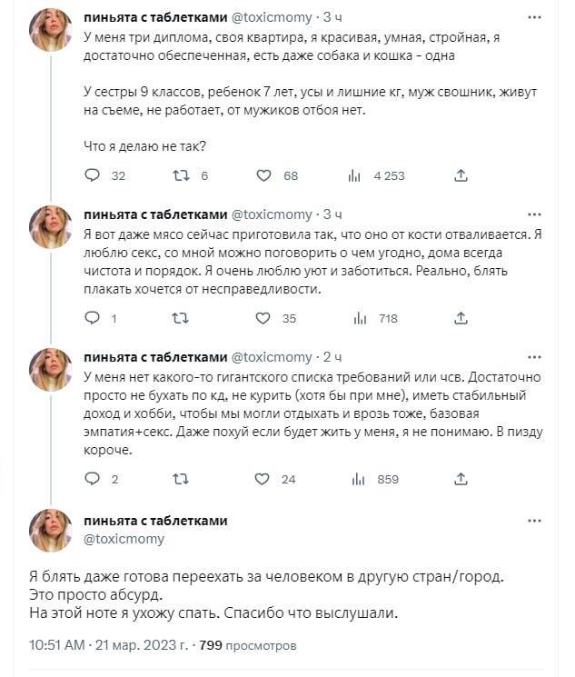575x677 pixels.
Task: Click the 799 просмотров view count
Action: 247,646
